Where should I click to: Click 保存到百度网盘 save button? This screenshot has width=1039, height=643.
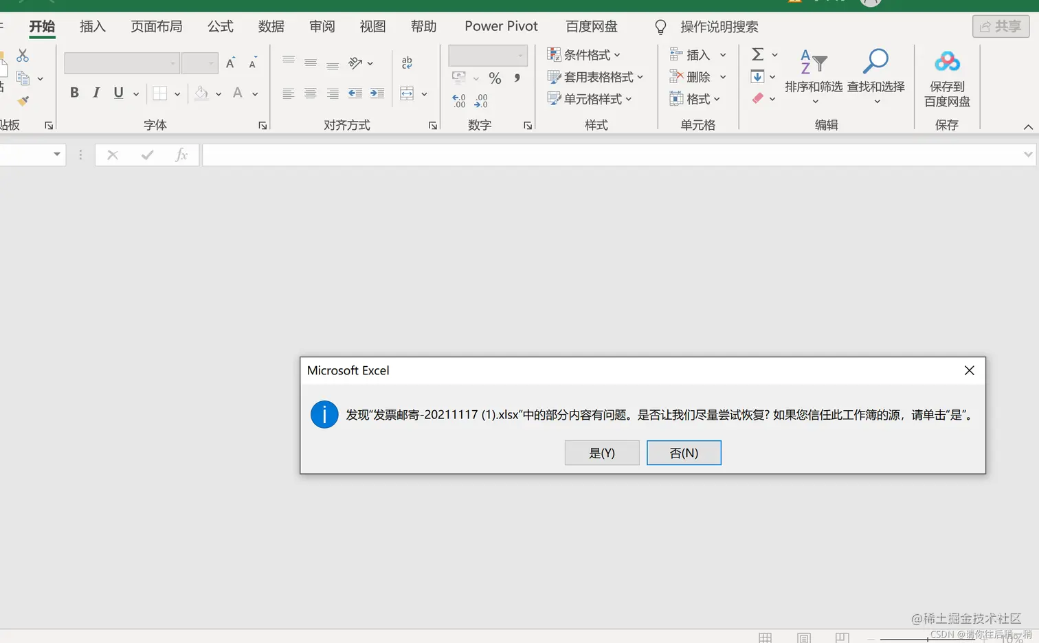[x=947, y=79]
